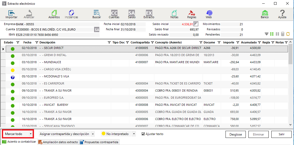294x145 pixels.
Task: Click the blue question status of MCDONALD'S VILA
Action: 13,77
